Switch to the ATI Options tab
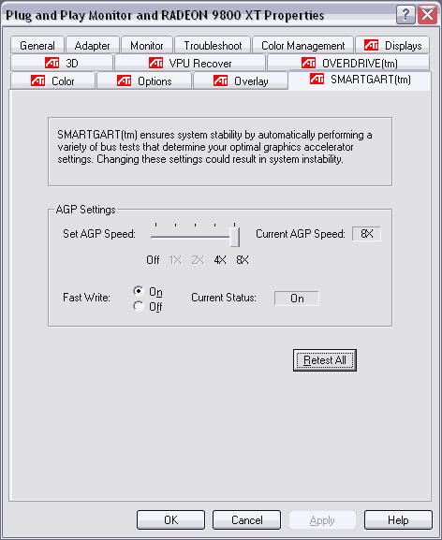Viewport: 442px width, 540px height. [144, 80]
